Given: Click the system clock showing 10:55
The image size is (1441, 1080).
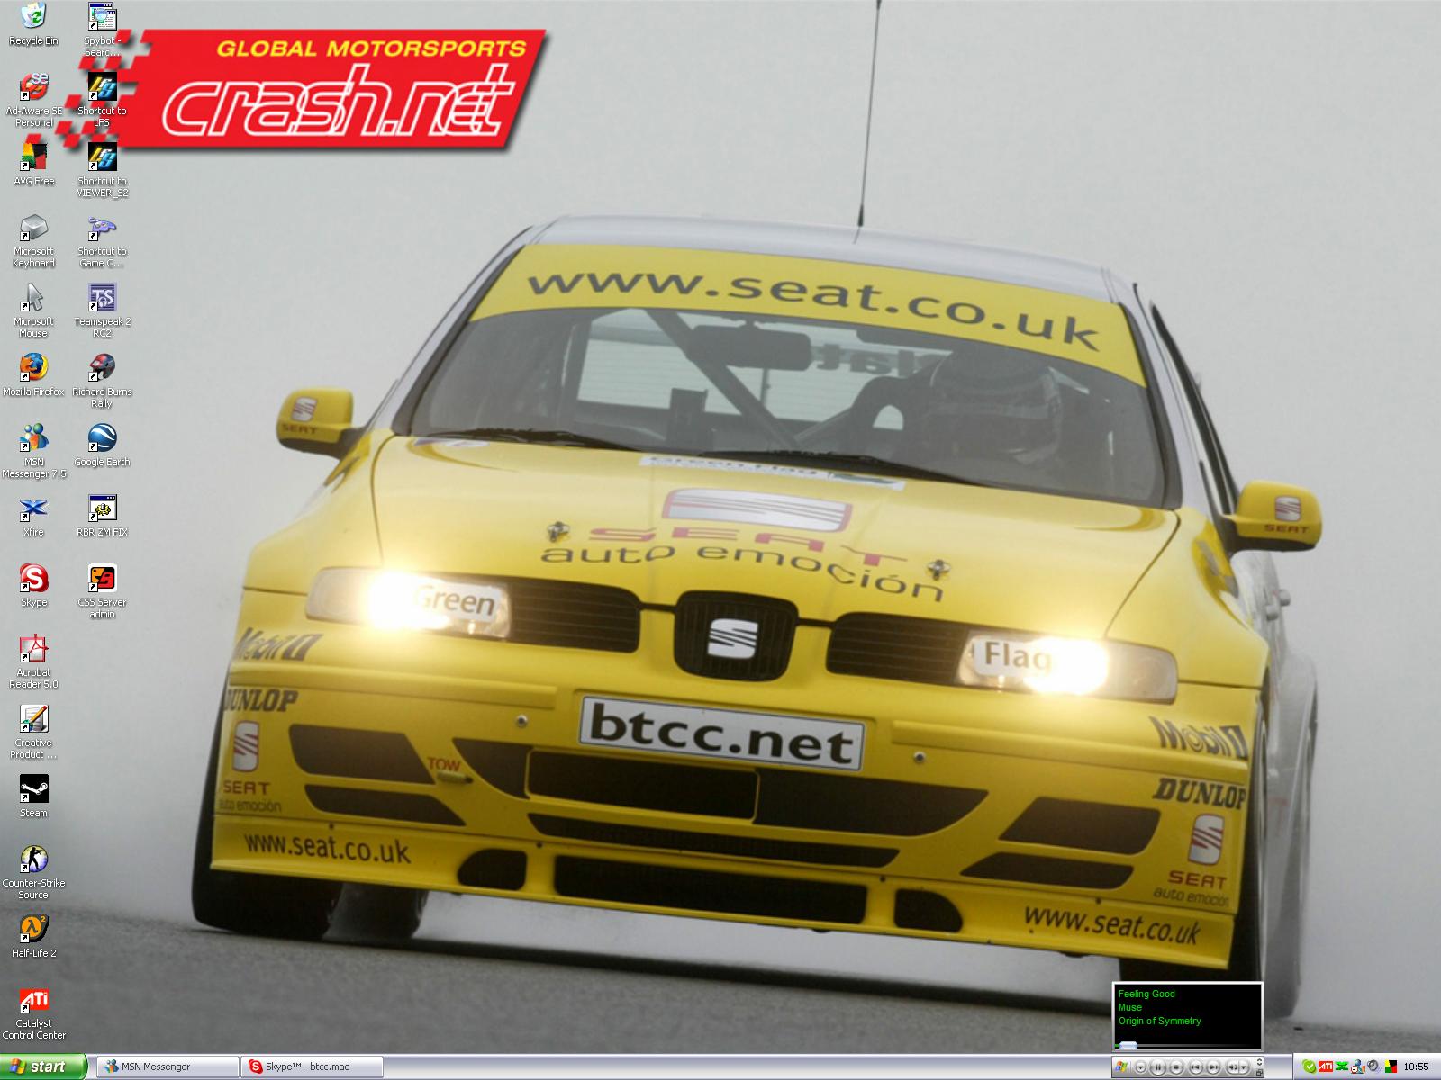Looking at the screenshot, I should pos(1416,1066).
